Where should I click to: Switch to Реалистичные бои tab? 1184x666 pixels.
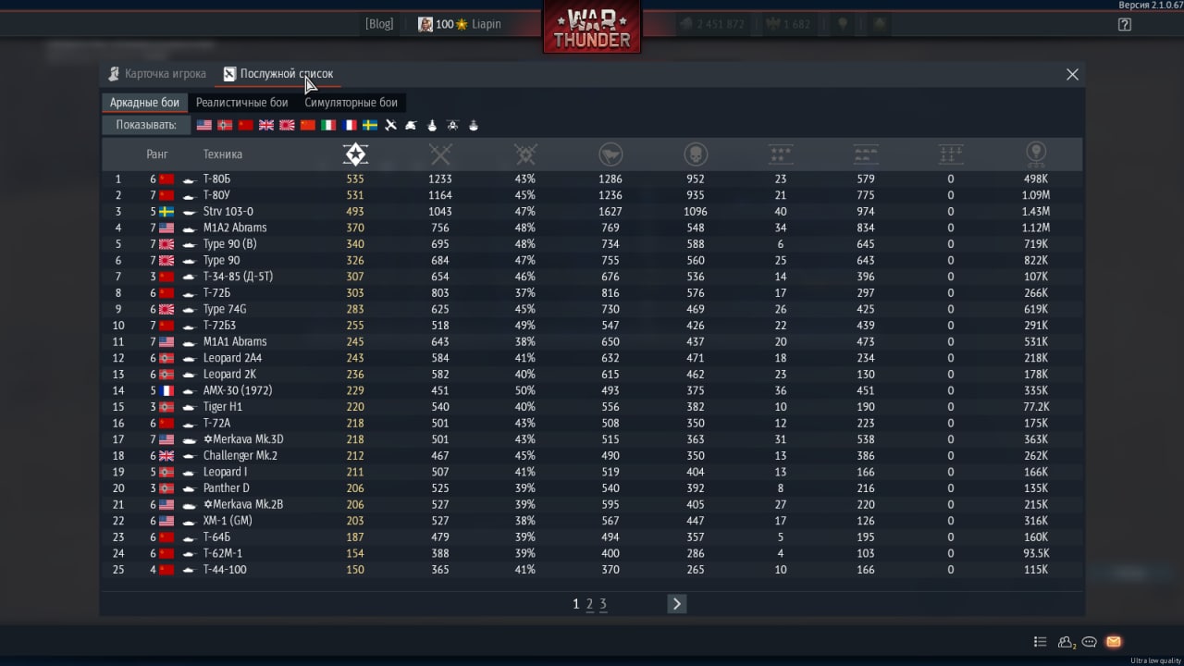coord(241,103)
